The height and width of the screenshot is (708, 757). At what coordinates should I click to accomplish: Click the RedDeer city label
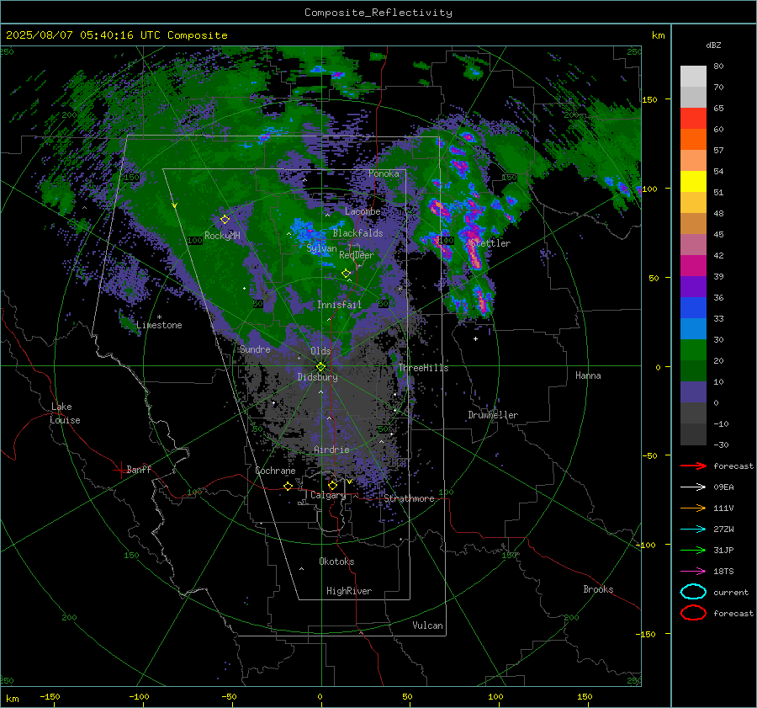[x=357, y=255]
